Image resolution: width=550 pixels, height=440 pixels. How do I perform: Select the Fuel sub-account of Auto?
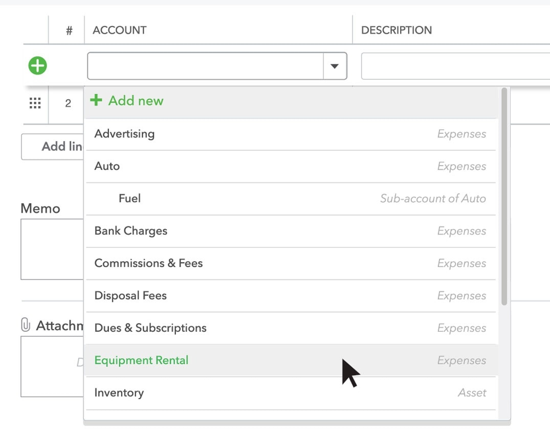click(x=291, y=199)
